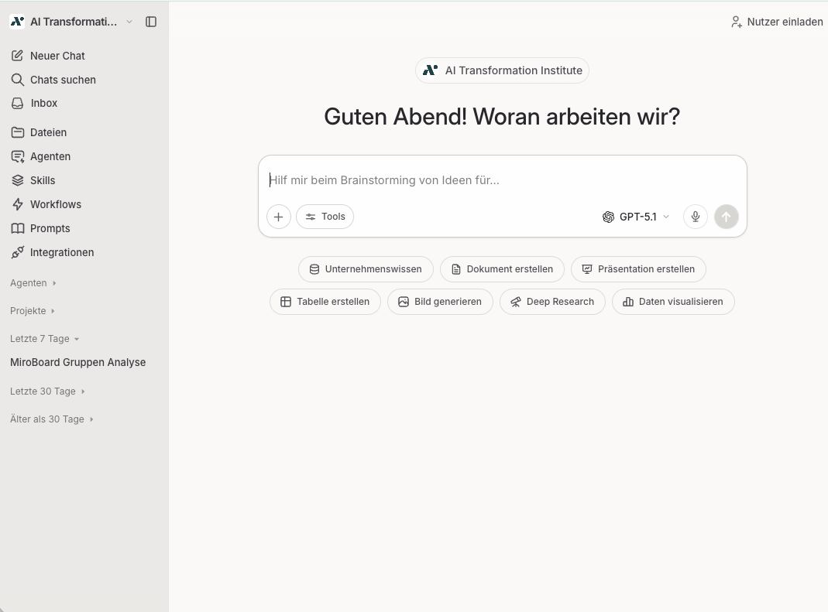Open the Inbox

coord(44,104)
